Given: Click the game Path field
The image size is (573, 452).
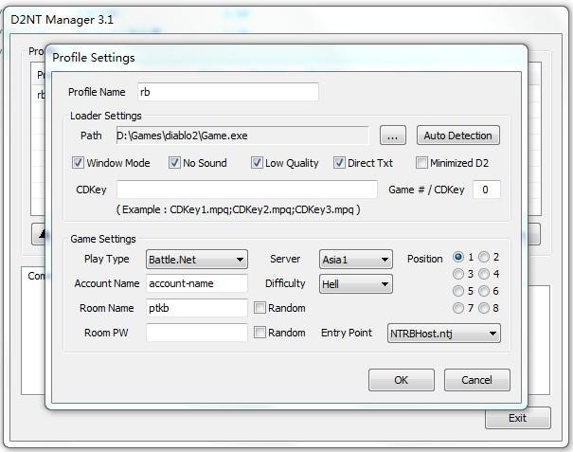Looking at the screenshot, I should (242, 136).
